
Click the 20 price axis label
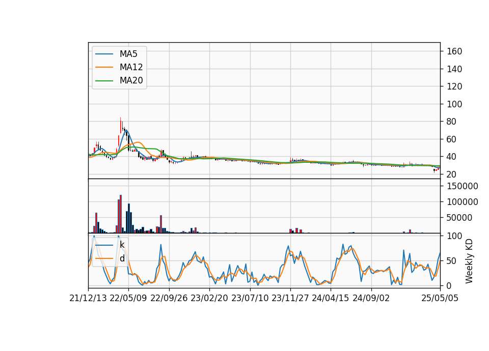pos(452,174)
